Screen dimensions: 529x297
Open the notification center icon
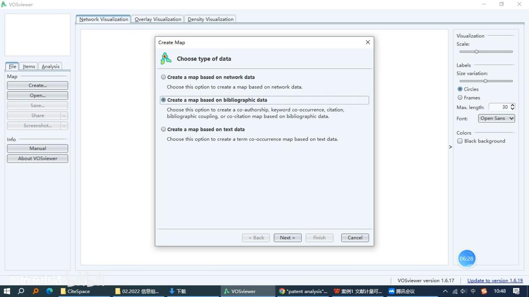click(x=516, y=291)
